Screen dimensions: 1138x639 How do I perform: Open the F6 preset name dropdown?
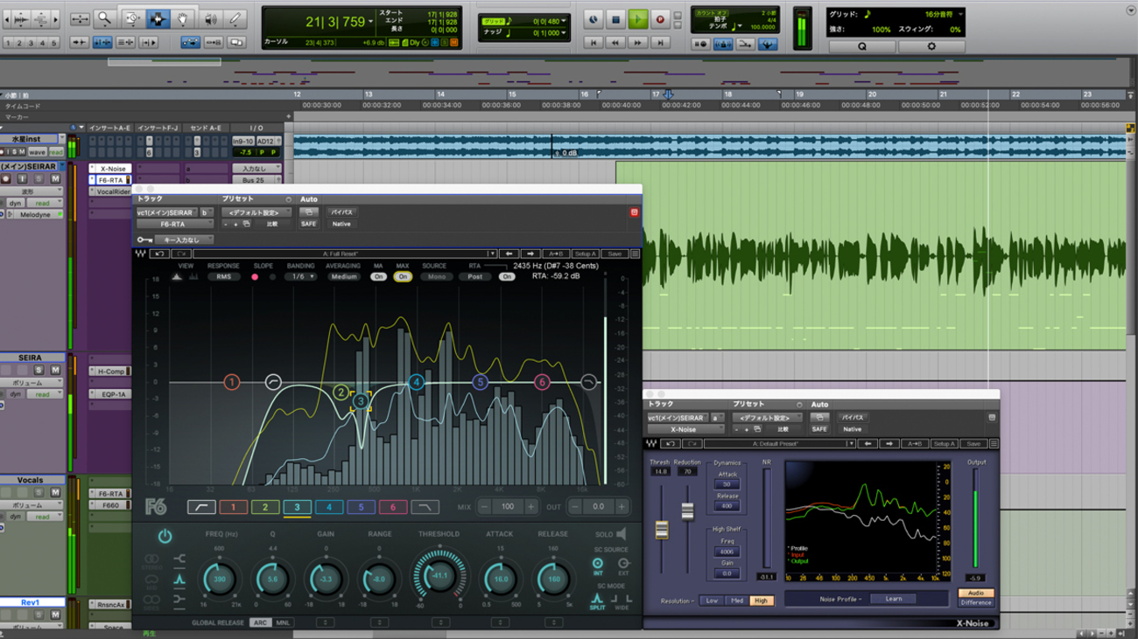(x=345, y=254)
